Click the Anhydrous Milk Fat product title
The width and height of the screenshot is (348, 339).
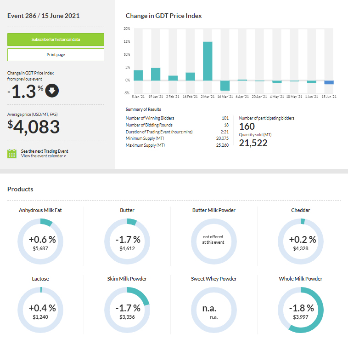click(x=40, y=210)
